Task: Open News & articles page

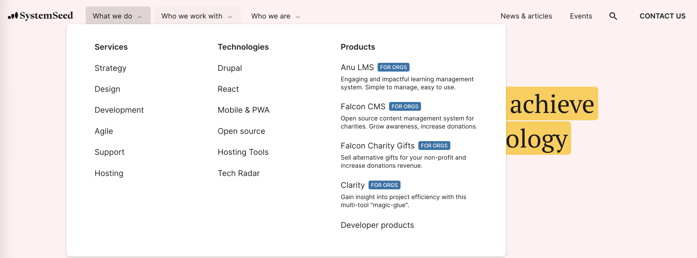Action: [x=526, y=16]
